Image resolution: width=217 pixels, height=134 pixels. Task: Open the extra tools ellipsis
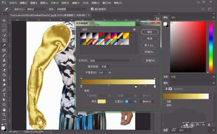coord(4,120)
